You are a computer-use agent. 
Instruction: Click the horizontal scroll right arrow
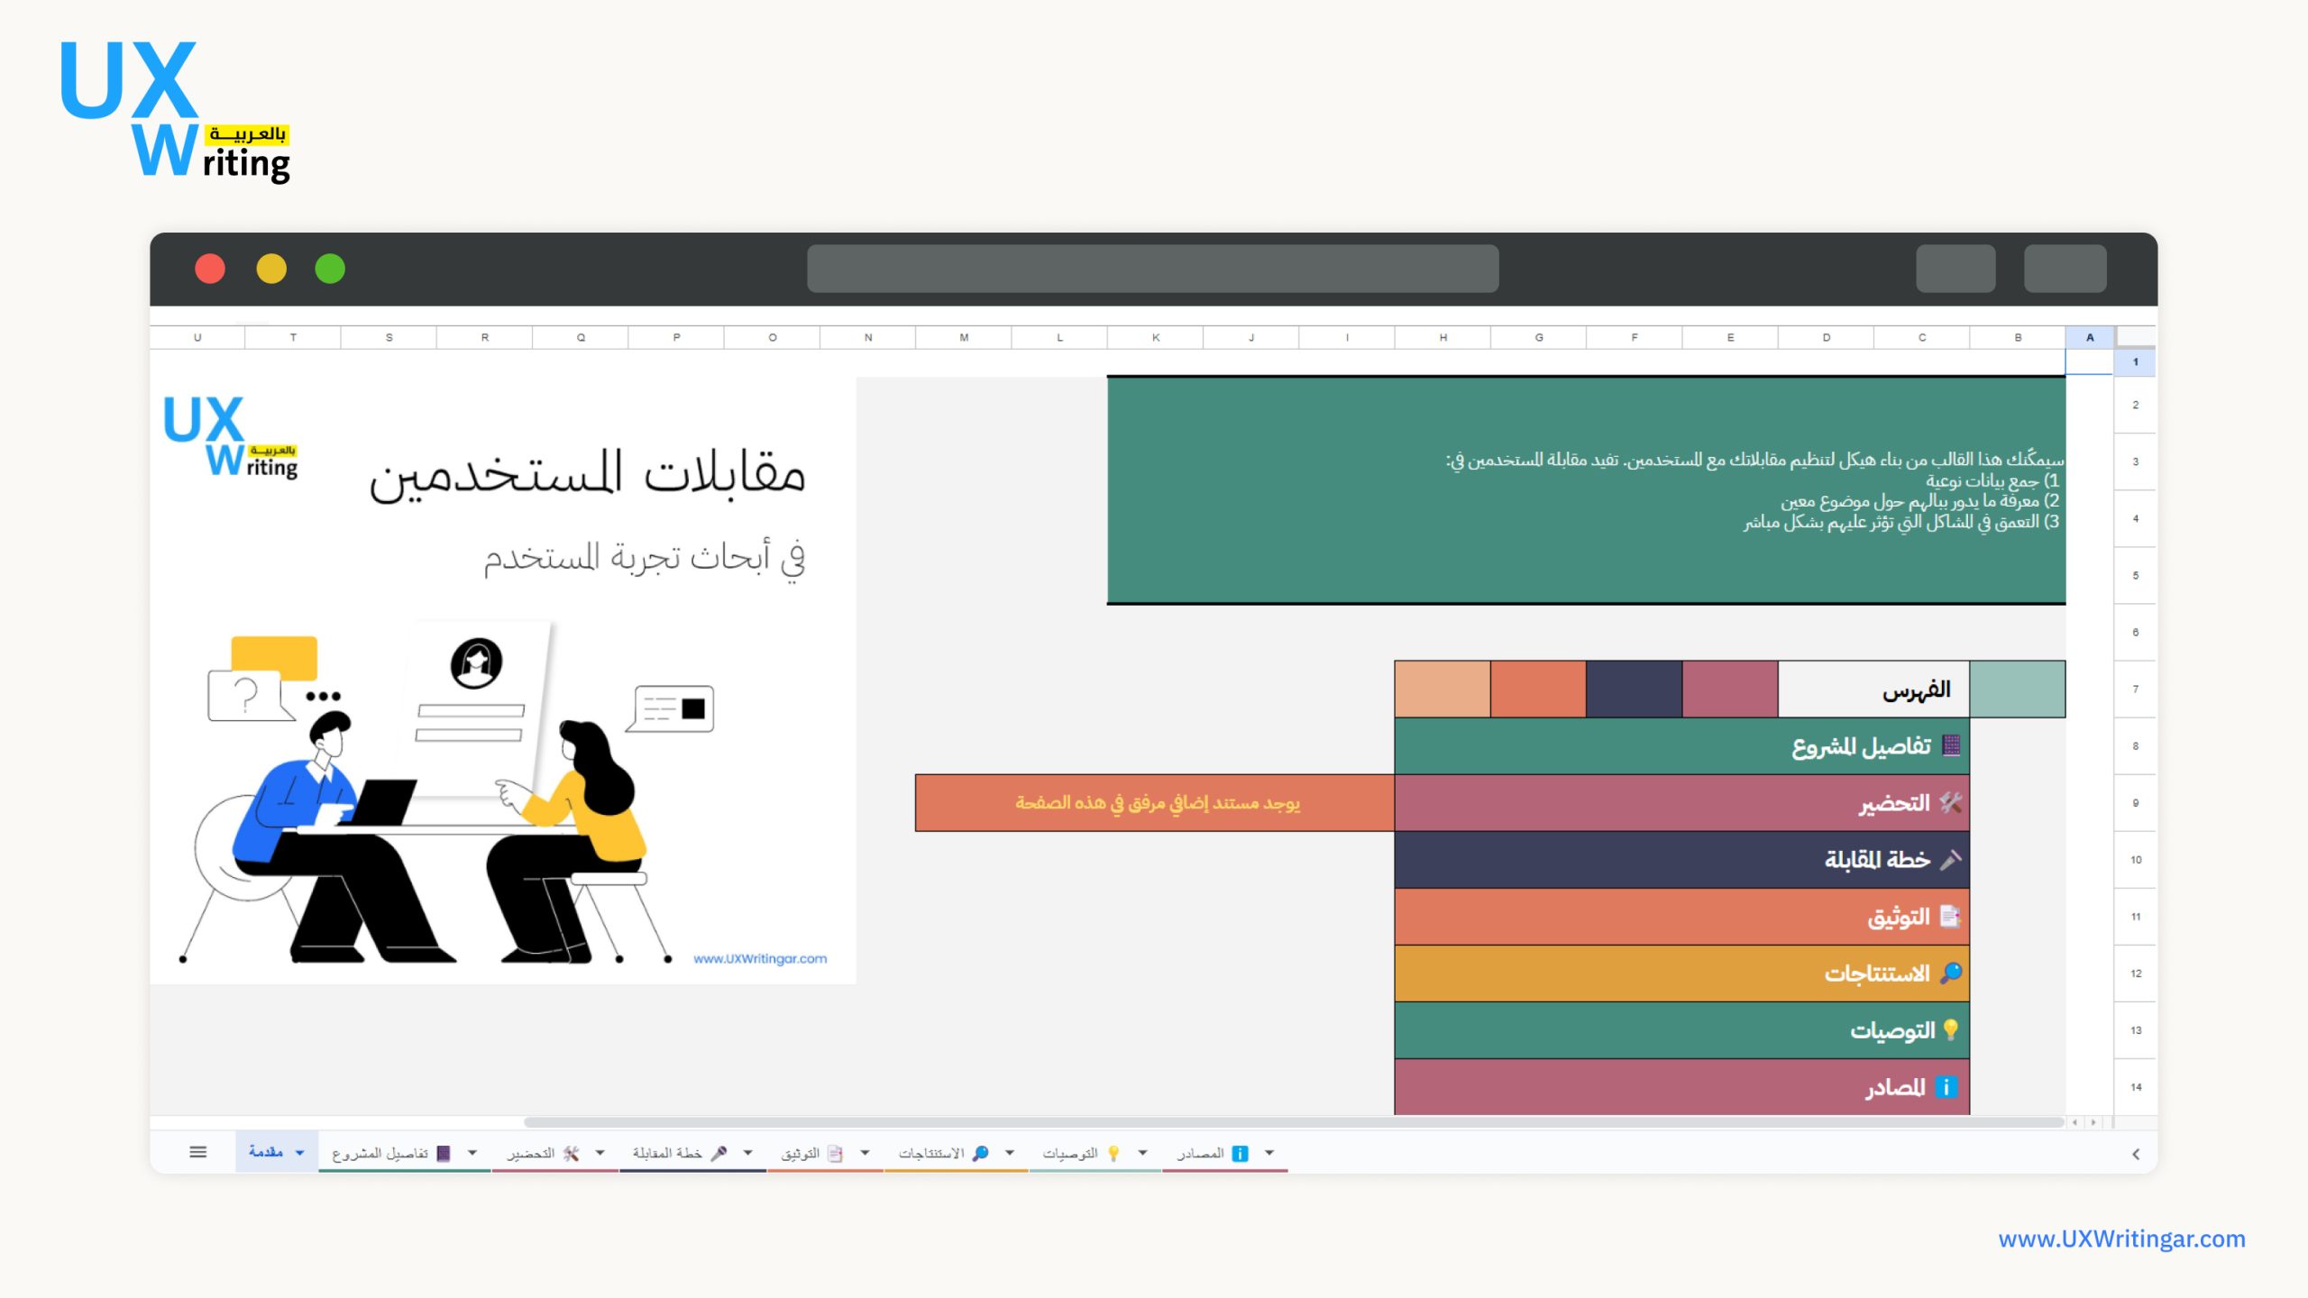pos(2093,1122)
